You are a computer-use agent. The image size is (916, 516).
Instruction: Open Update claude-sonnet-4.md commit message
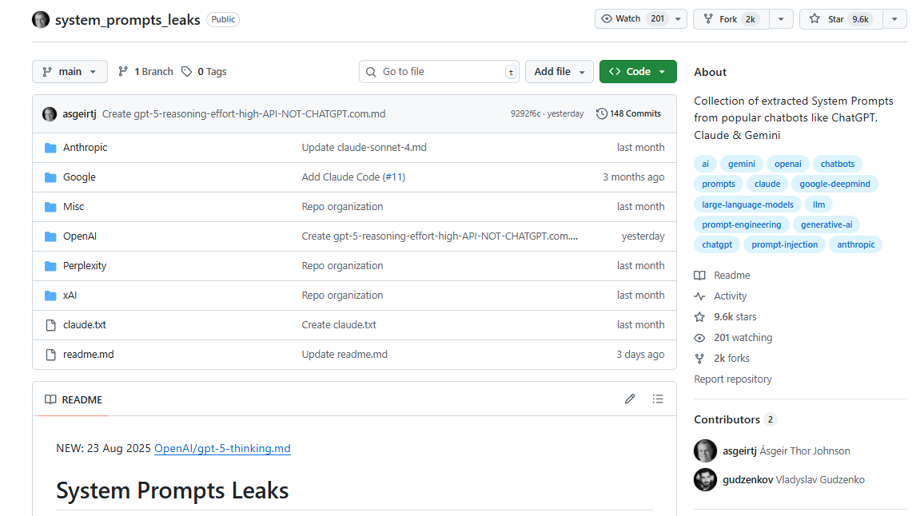click(364, 148)
